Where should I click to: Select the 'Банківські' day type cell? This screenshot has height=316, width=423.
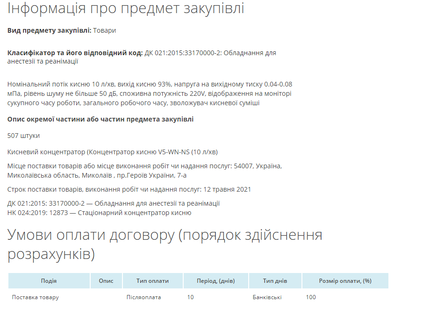[267, 297]
